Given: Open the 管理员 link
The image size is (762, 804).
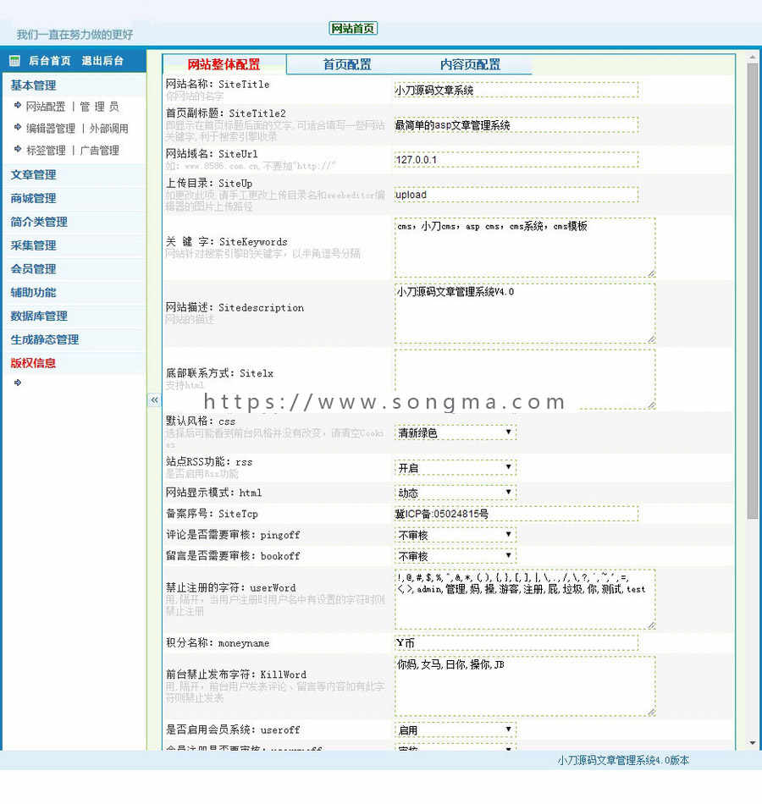Looking at the screenshot, I should coord(100,107).
